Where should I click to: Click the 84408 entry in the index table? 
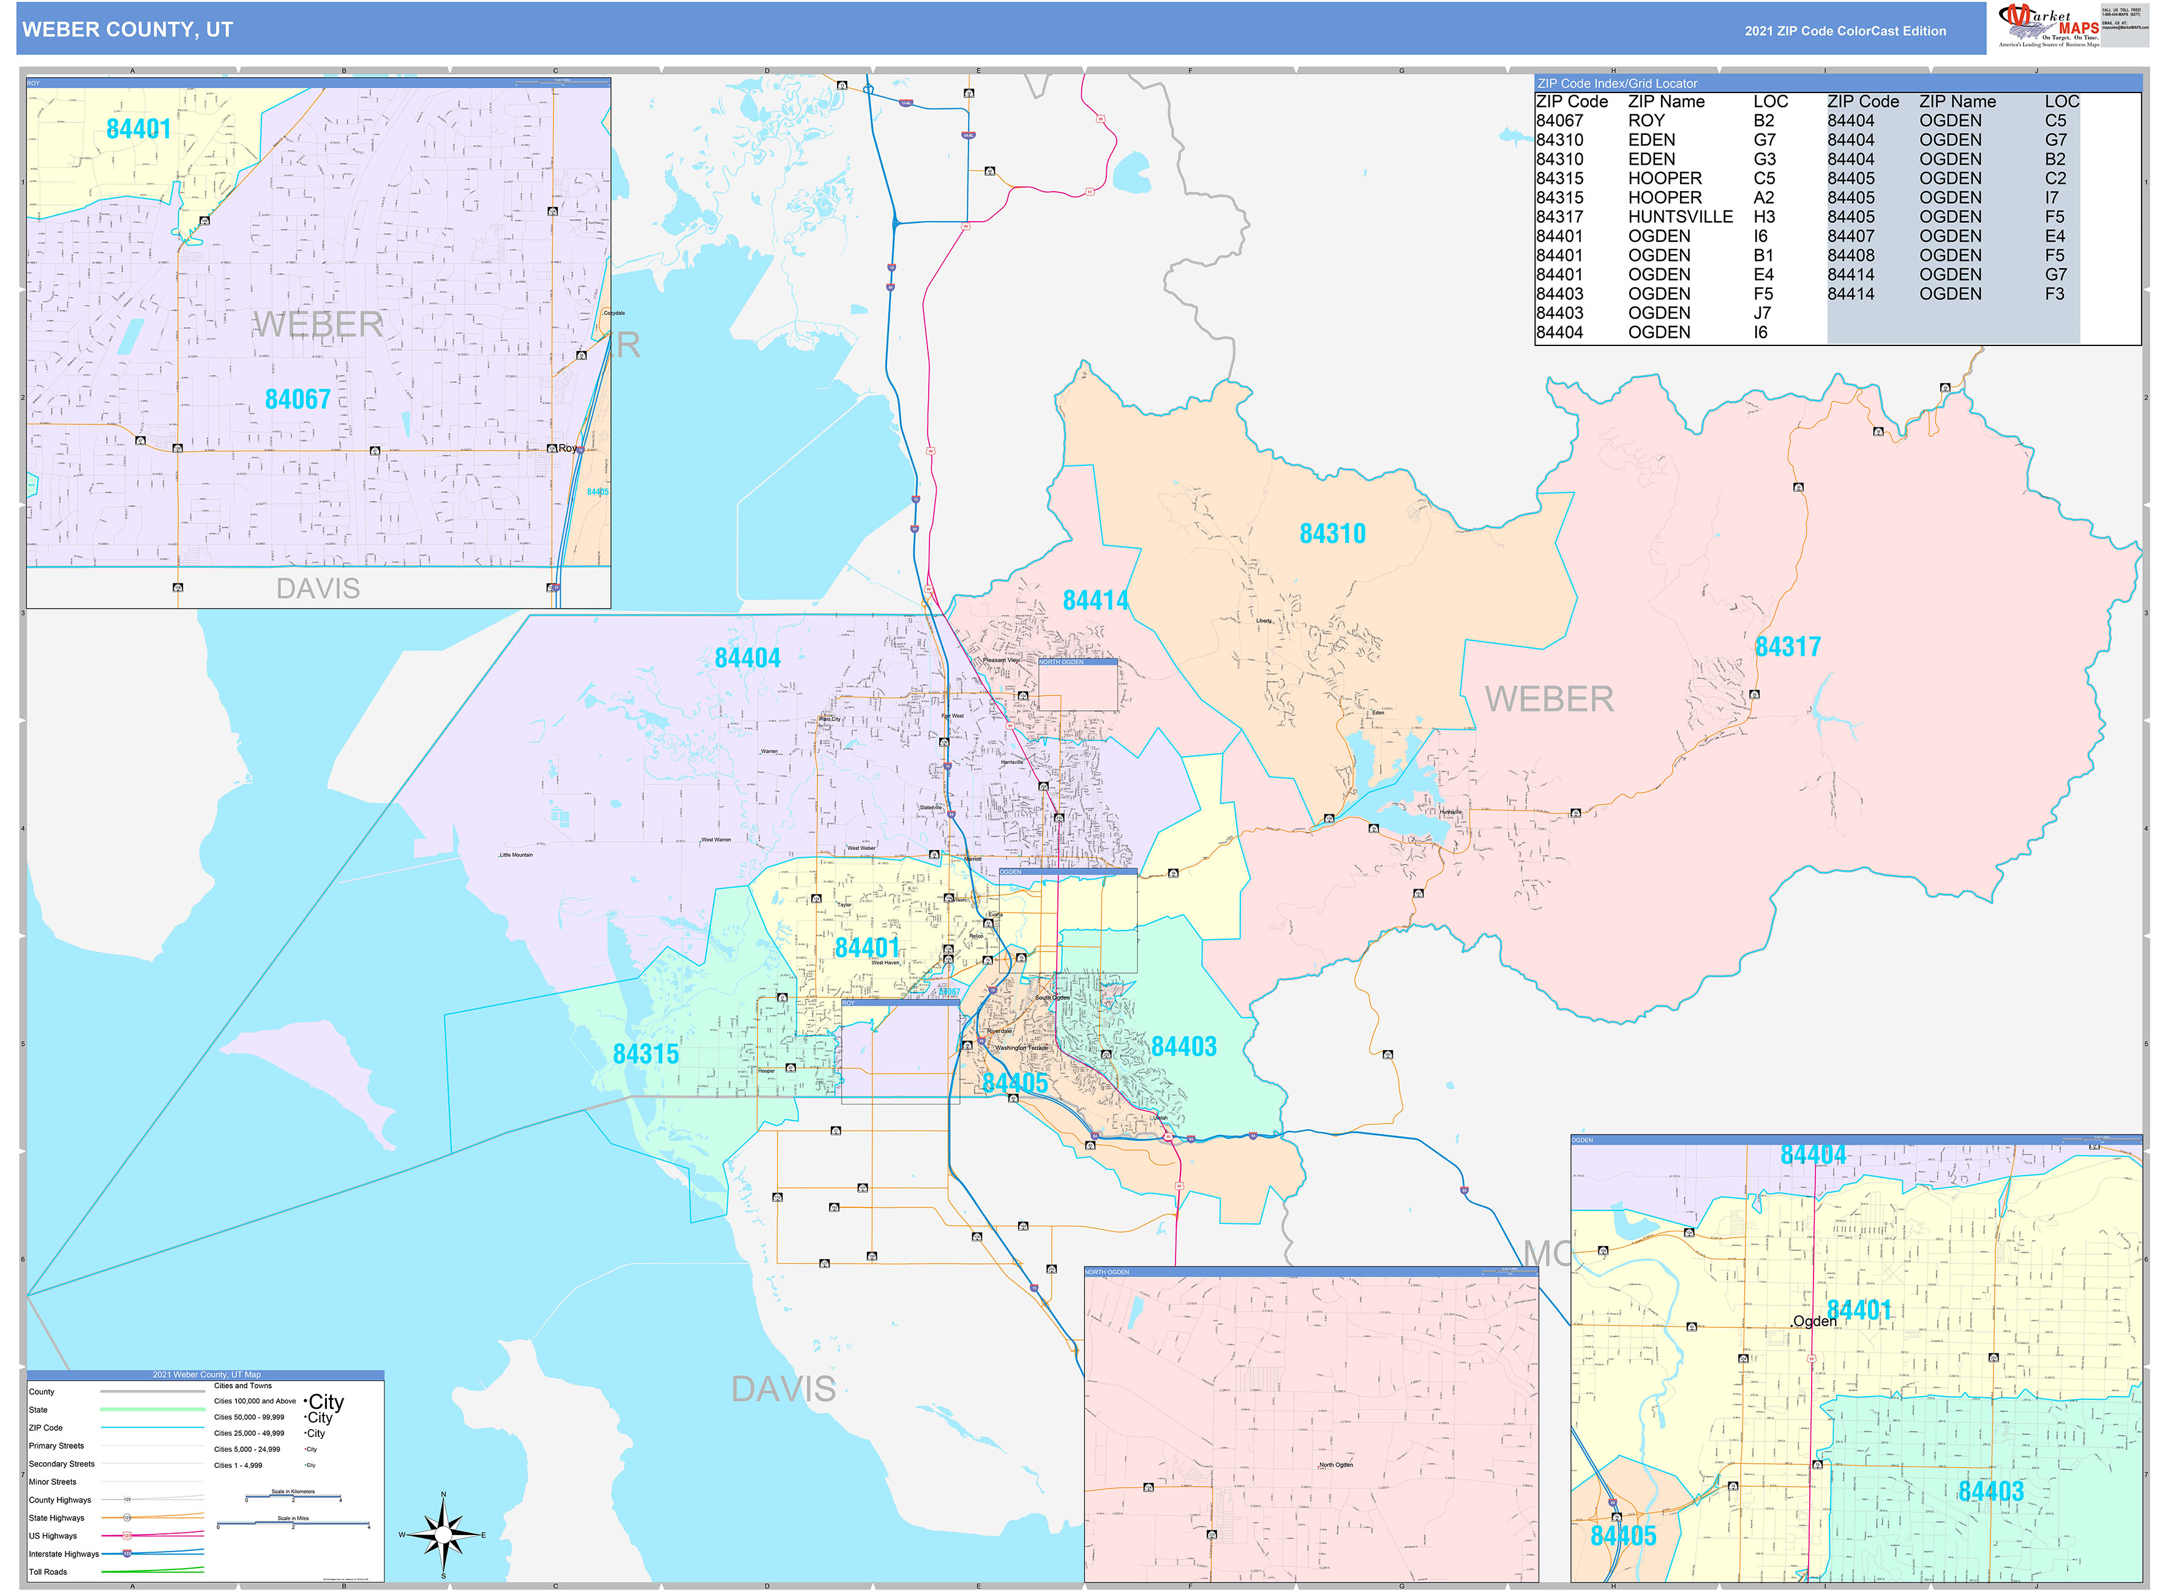click(1850, 255)
